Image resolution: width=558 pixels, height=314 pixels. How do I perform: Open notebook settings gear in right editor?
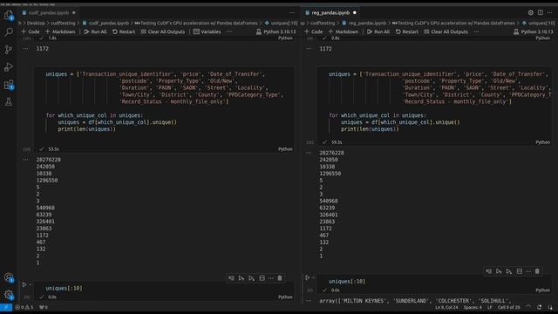click(531, 12)
